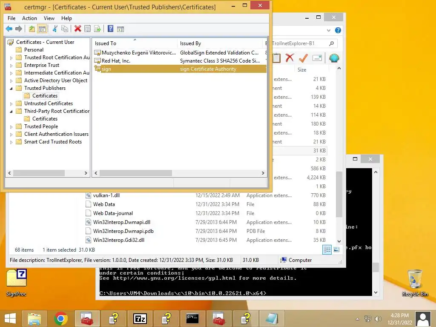
Task: Select Win32Interop.Dwmapi.pdb file
Action: pos(123,231)
